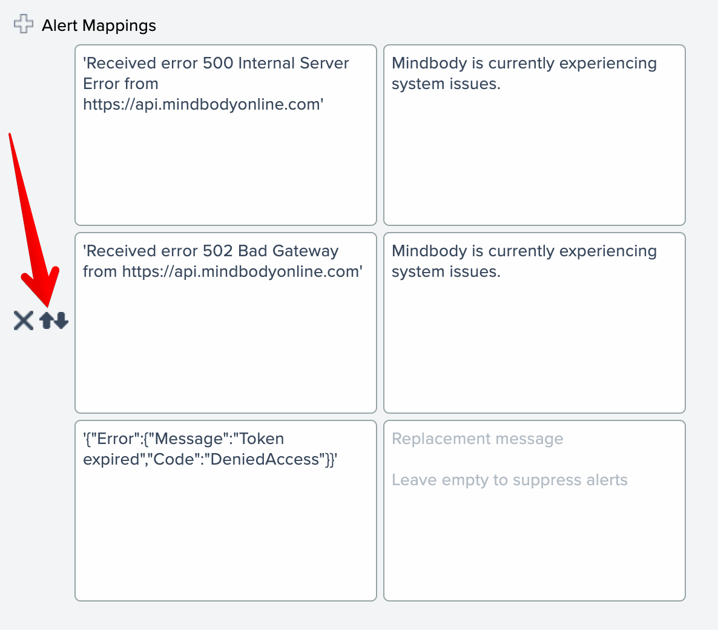
Task: Click the down arrow of the reorder icon
Action: tap(61, 321)
